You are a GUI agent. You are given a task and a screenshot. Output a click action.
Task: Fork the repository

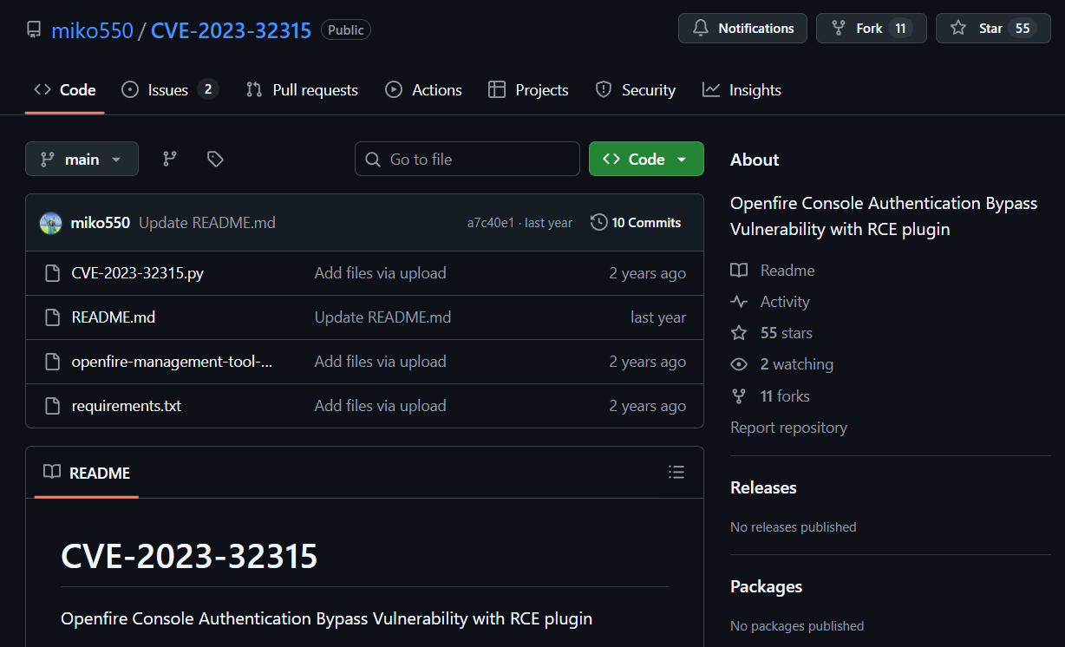[870, 29]
